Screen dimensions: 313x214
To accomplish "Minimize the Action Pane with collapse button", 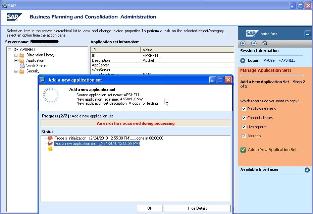I will [308, 34].
